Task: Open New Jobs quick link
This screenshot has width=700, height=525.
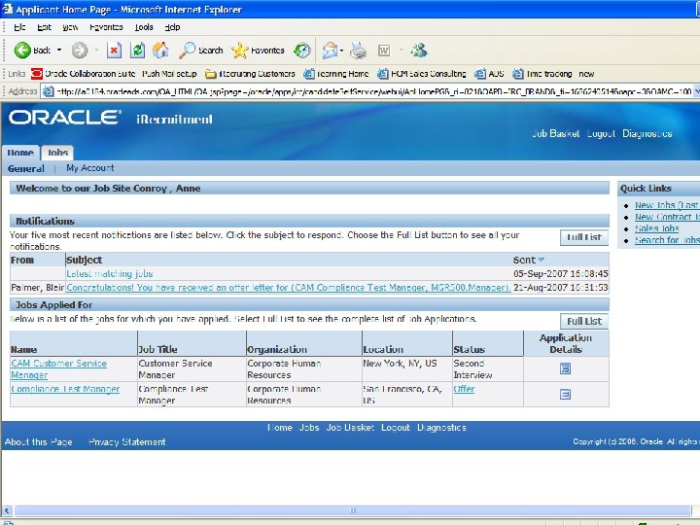Action: [x=667, y=205]
